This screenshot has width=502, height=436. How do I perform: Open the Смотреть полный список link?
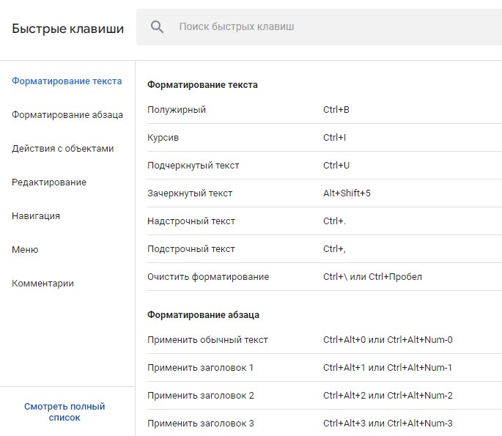click(x=64, y=412)
